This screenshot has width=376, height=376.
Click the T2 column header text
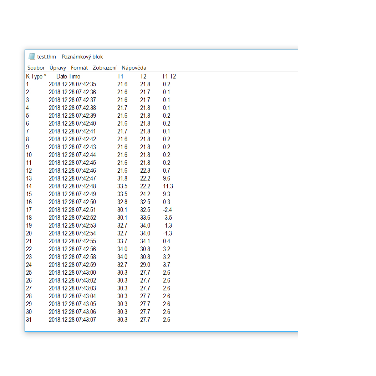143,76
